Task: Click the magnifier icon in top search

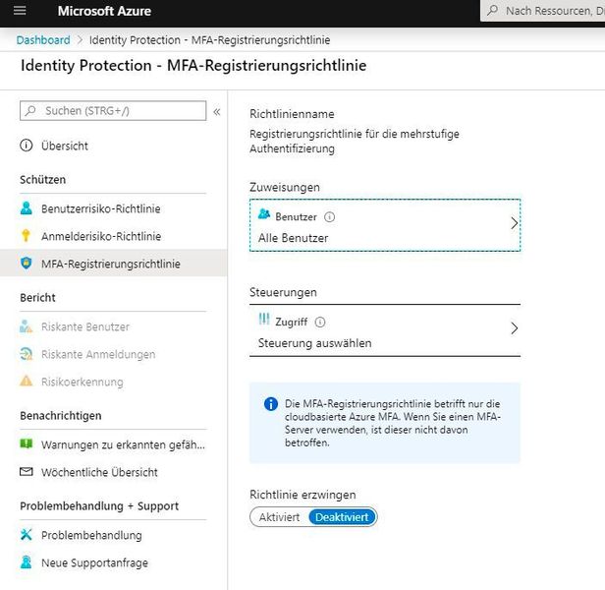Action: click(x=492, y=11)
